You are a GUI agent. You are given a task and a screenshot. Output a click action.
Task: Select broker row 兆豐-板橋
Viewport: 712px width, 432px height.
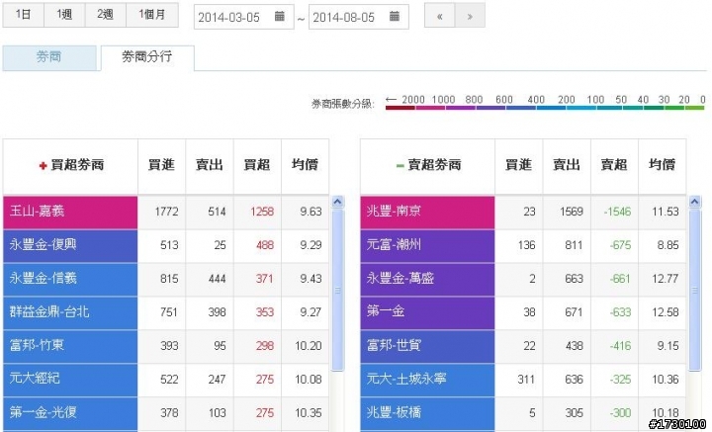tap(428, 414)
